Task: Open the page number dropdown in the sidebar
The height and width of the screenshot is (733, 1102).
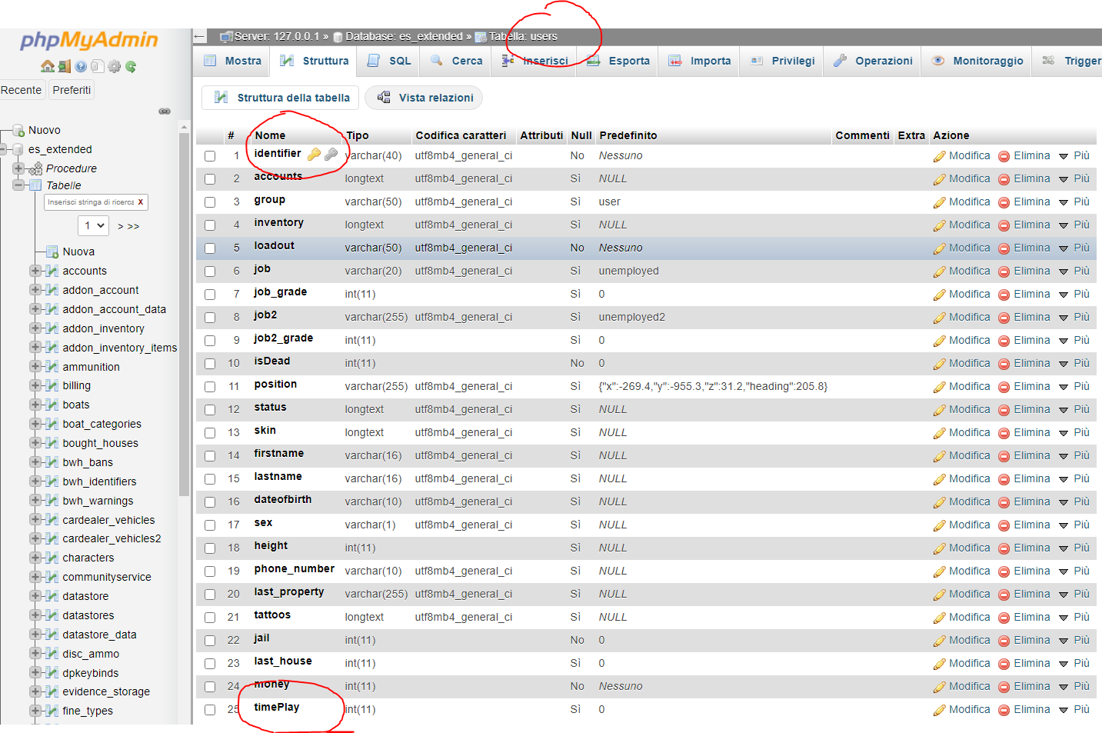Action: click(x=92, y=225)
